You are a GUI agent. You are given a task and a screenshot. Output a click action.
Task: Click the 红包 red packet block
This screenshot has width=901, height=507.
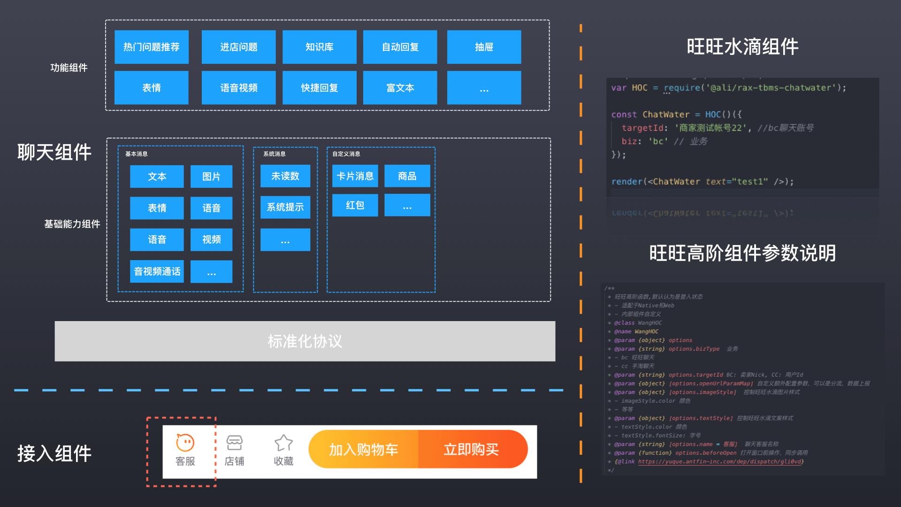click(355, 205)
